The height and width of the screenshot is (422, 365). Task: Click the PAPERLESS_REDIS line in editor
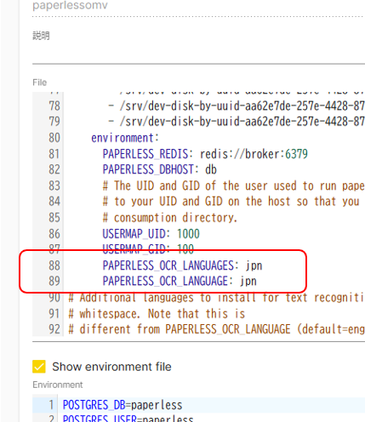[x=205, y=154]
